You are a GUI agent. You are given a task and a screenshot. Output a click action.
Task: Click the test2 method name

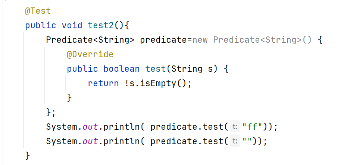click(x=101, y=25)
